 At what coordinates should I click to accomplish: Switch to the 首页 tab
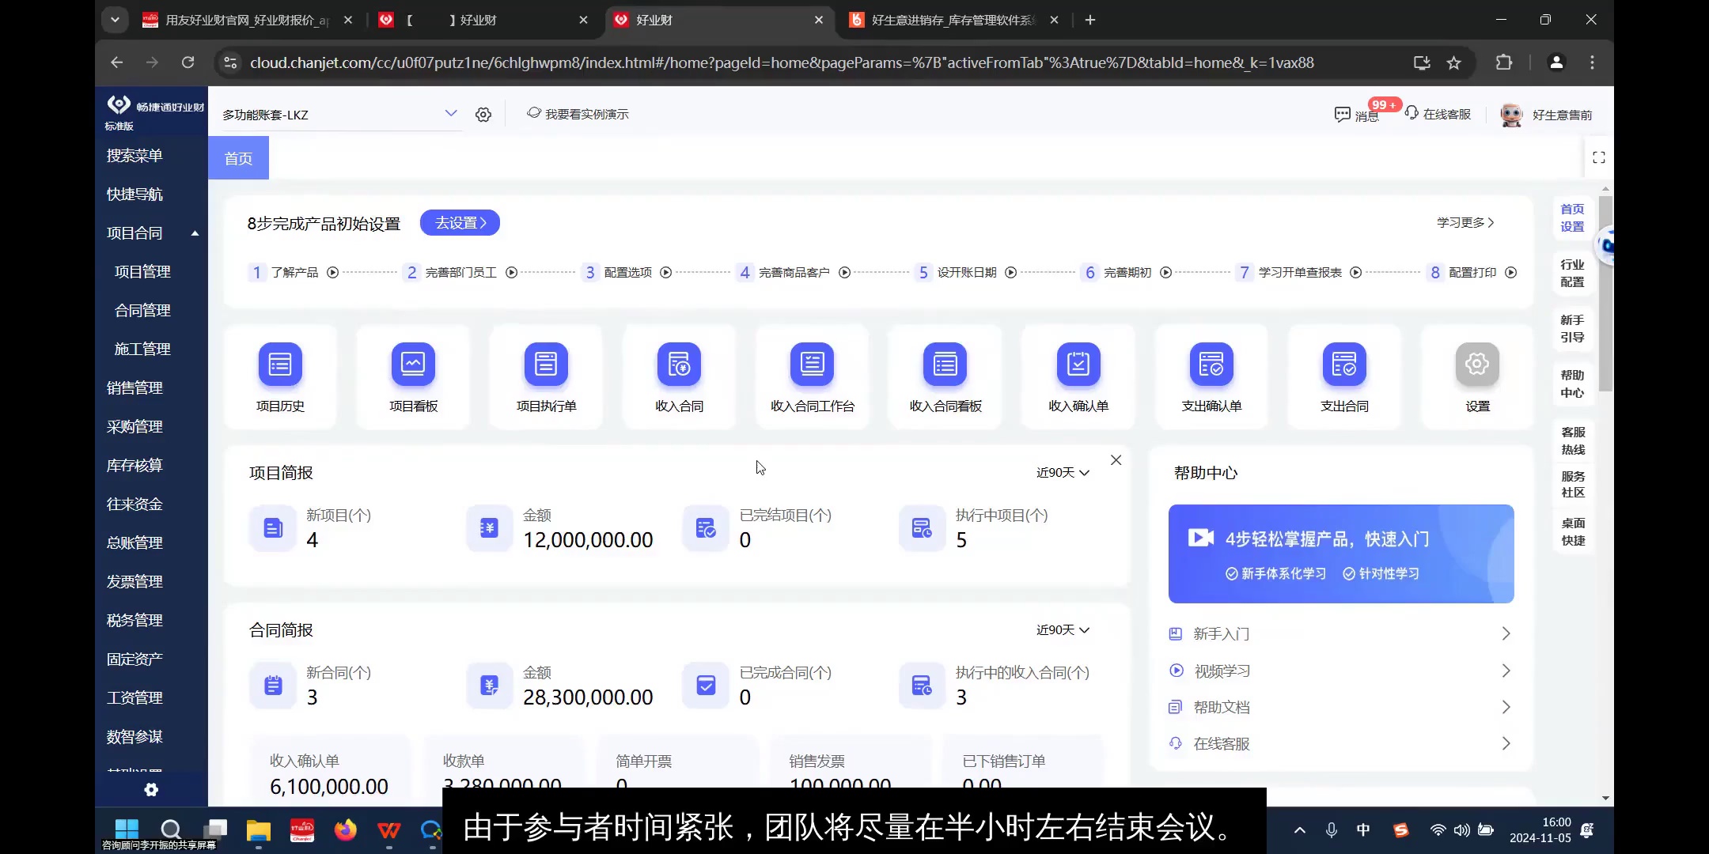238,157
